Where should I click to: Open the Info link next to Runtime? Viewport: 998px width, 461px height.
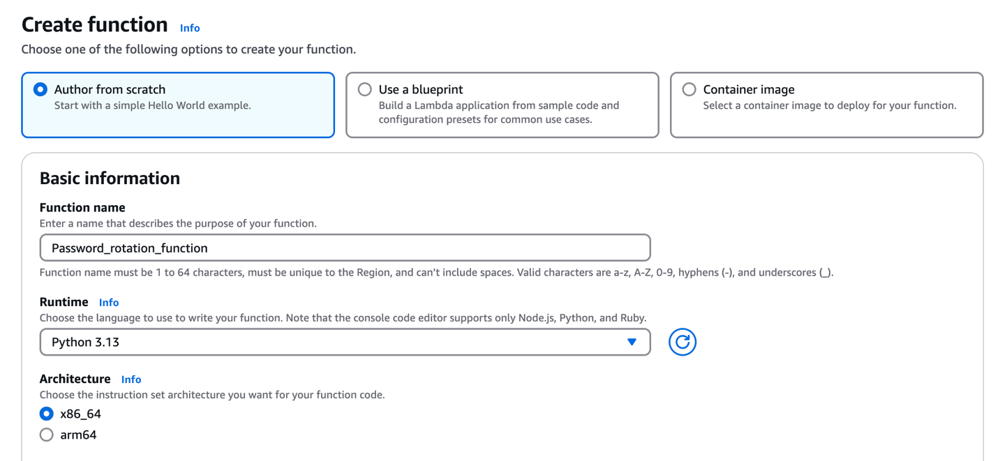109,302
